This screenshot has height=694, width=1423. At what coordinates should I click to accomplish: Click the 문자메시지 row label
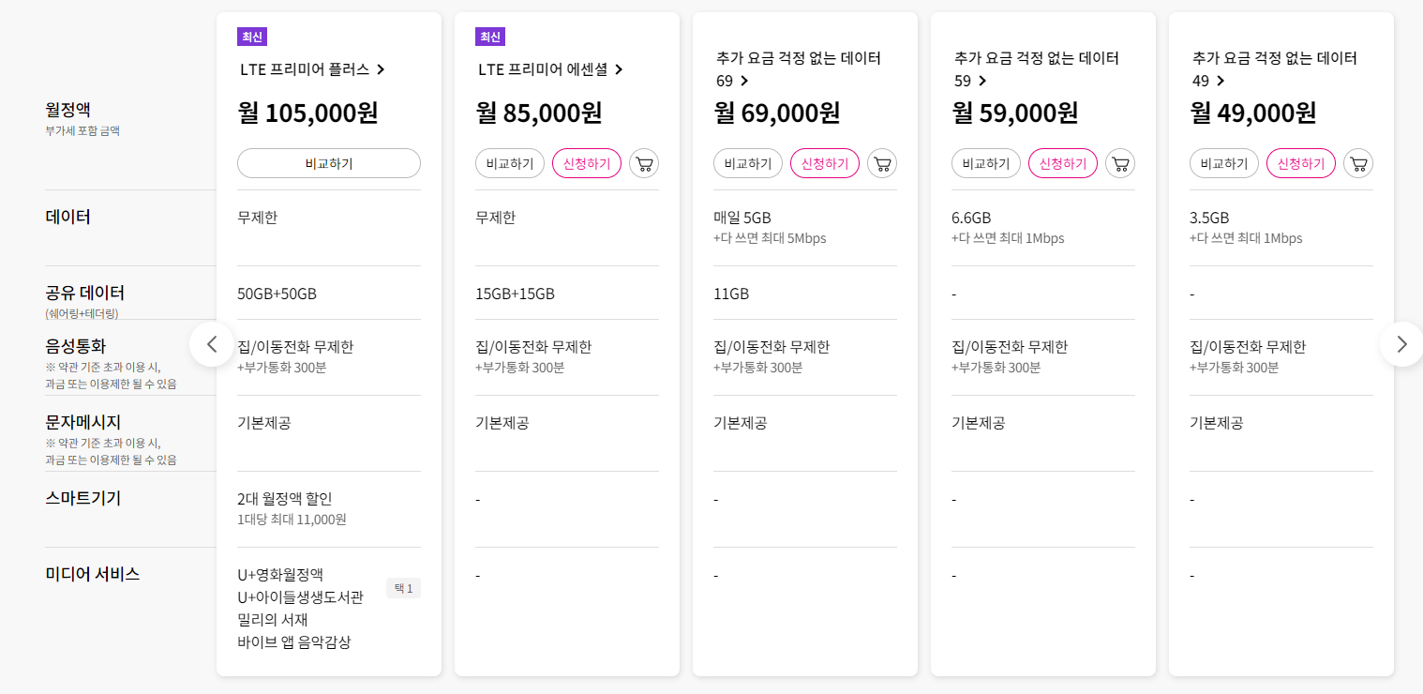(x=83, y=422)
